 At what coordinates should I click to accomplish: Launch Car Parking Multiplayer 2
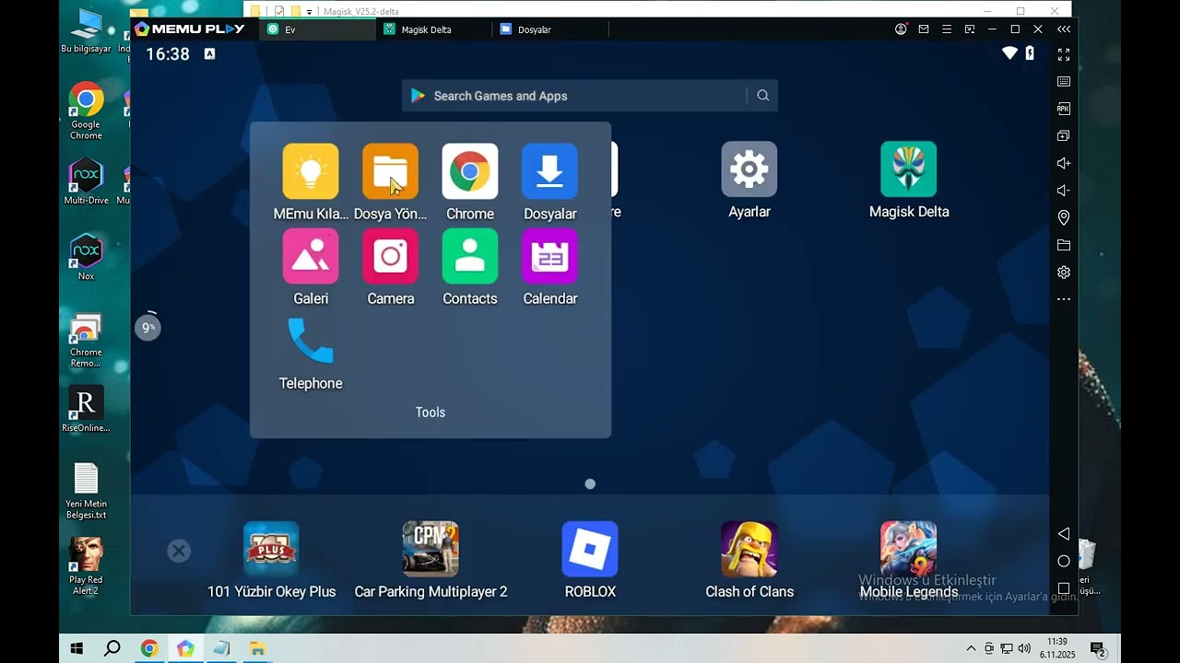point(431,549)
